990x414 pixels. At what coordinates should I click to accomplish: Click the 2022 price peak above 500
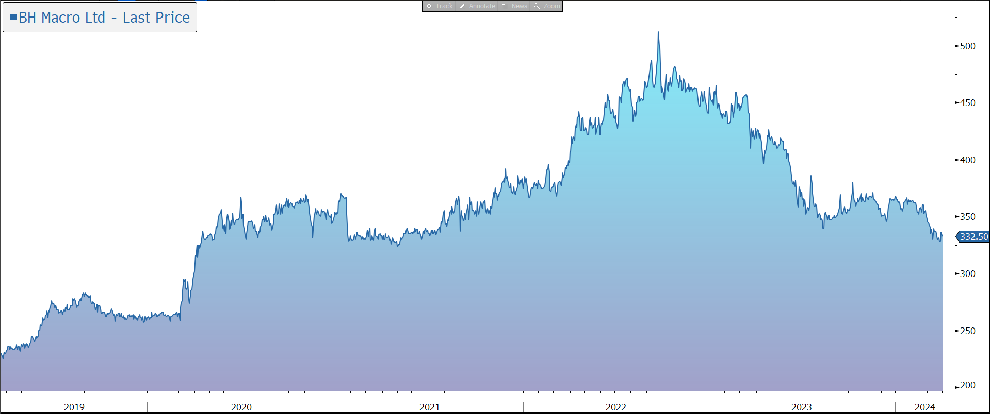[658, 33]
